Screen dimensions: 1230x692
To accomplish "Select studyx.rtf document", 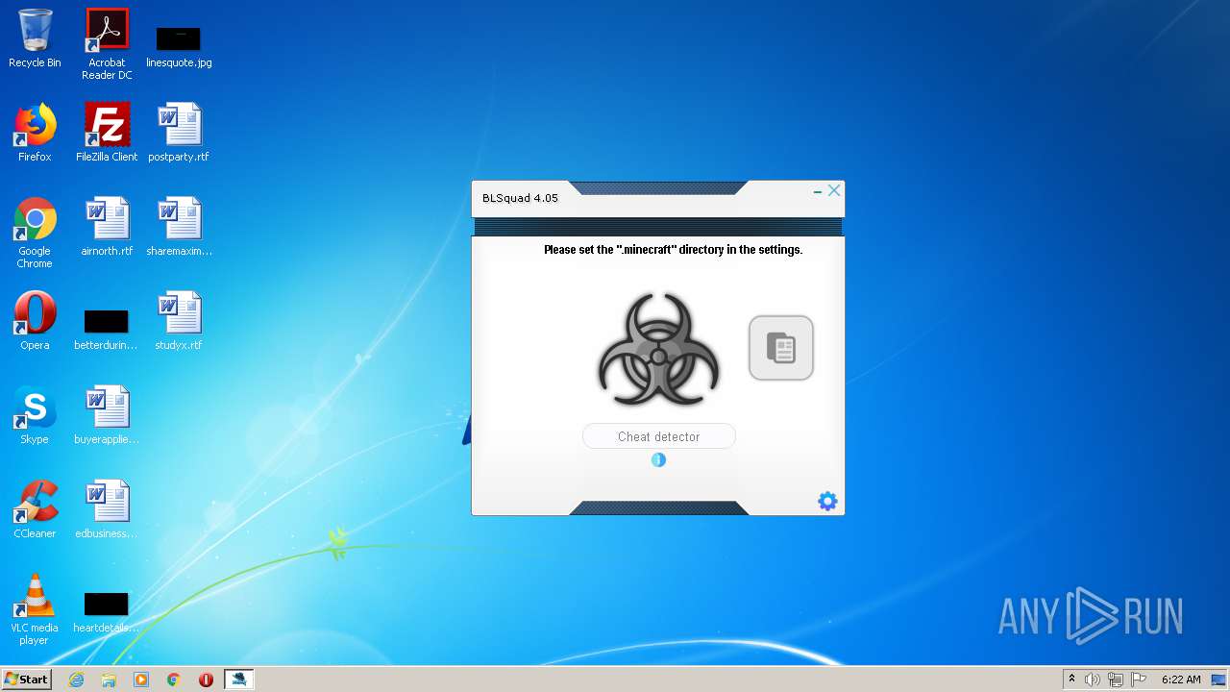I will (179, 321).
